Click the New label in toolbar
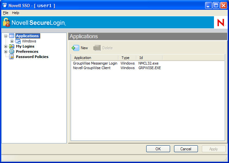This screenshot has width=229, height=163. (84, 48)
